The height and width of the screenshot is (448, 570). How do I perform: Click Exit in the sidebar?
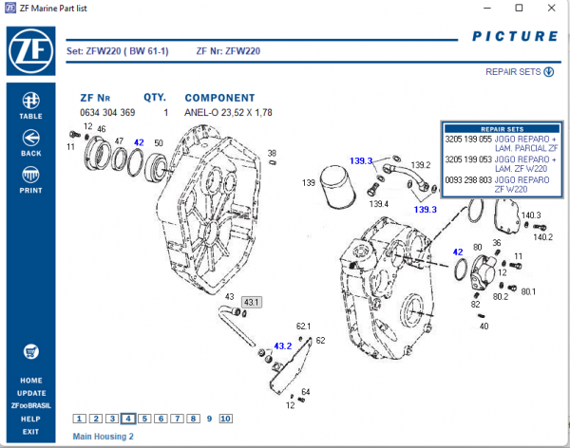[x=30, y=432]
